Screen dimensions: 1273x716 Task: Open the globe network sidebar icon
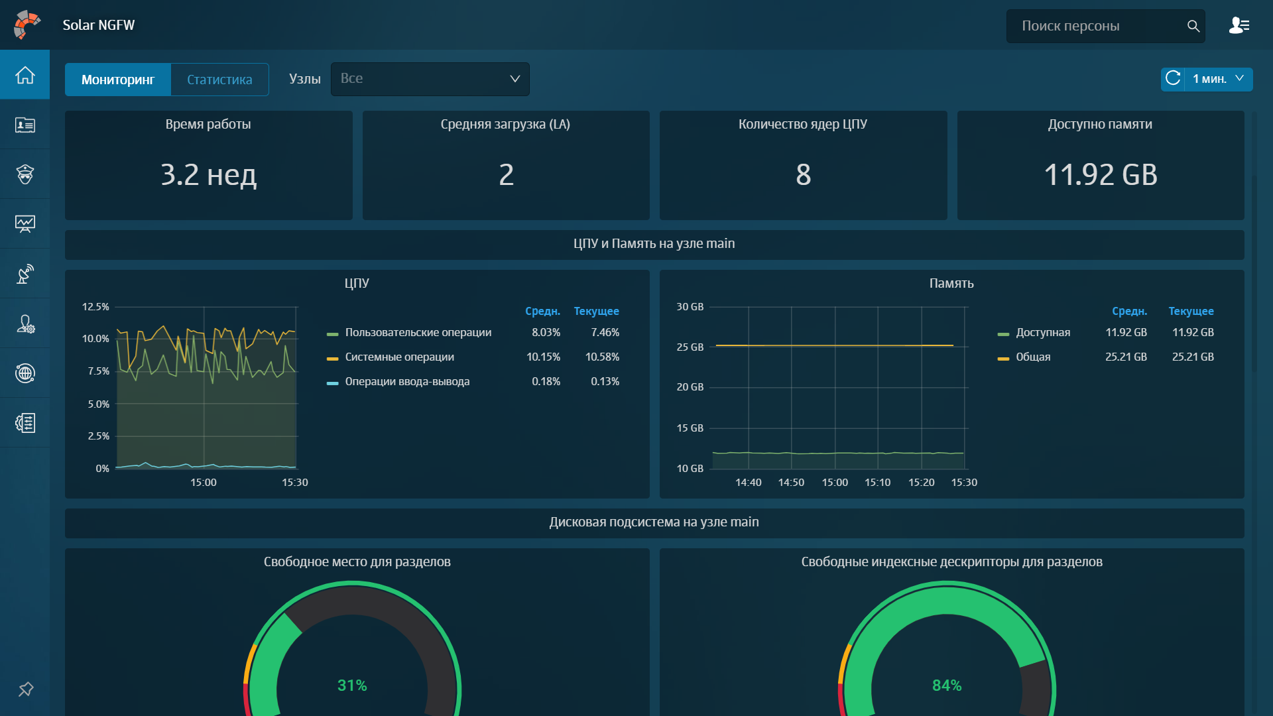coord(25,373)
